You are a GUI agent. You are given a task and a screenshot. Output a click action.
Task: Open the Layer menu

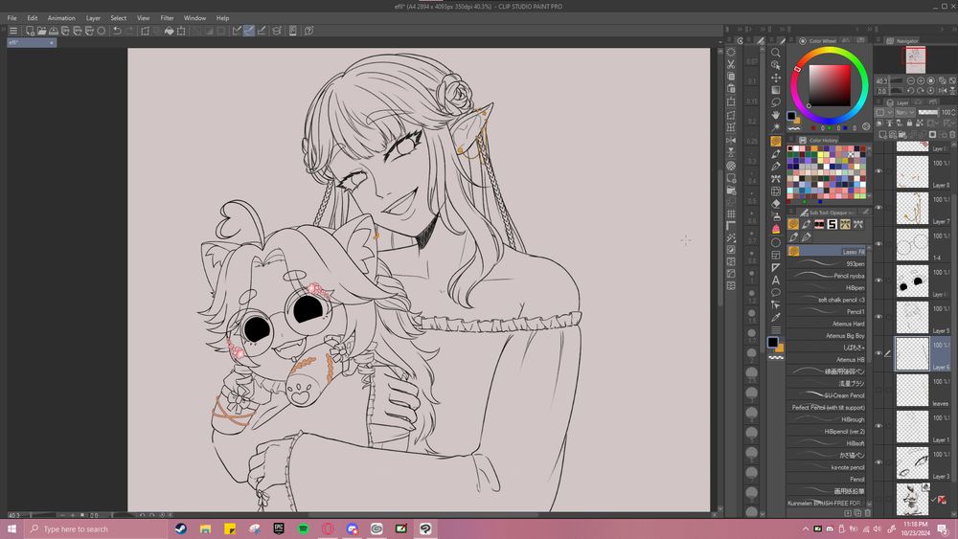pyautogui.click(x=93, y=18)
